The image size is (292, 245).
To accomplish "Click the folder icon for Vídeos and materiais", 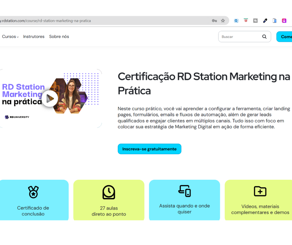I will click(260, 191).
